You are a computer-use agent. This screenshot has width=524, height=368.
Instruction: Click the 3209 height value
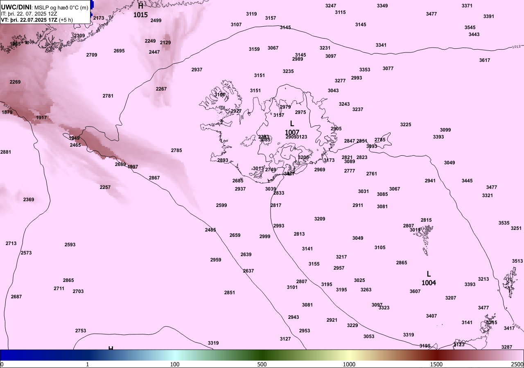click(320, 219)
